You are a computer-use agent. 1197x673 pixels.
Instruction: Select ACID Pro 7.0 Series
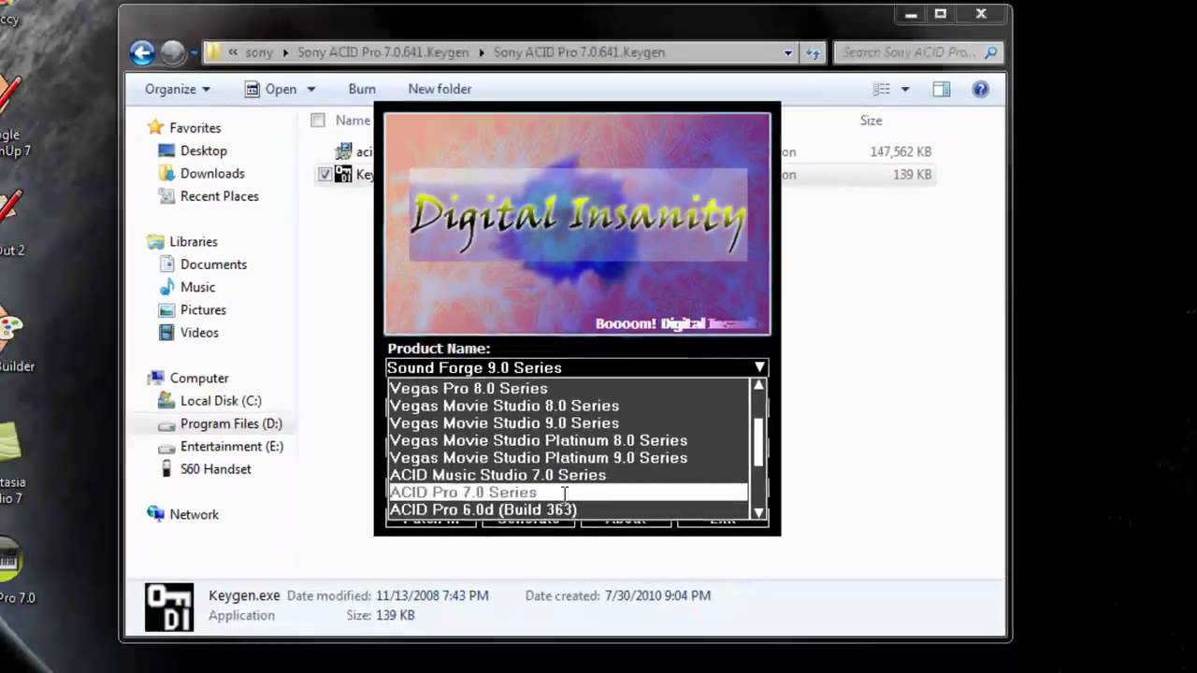[568, 492]
